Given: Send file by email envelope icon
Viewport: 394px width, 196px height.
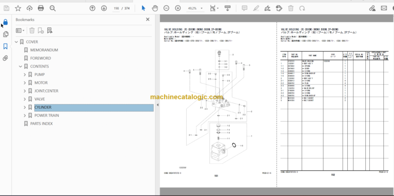Looking at the screenshot, I should click(x=384, y=8).
